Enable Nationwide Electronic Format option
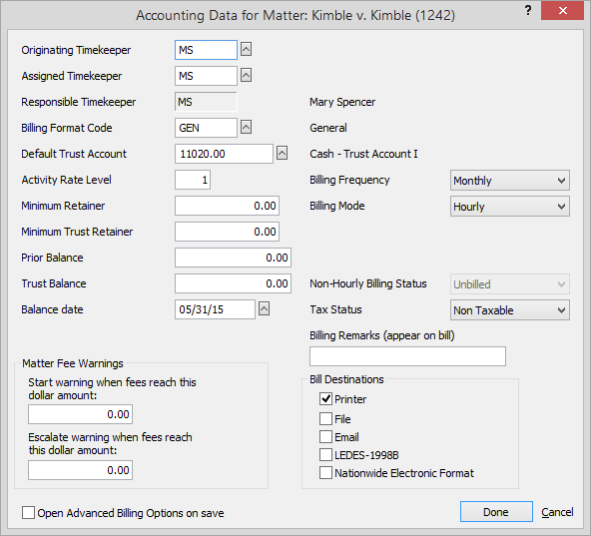The width and height of the screenshot is (591, 536). point(325,473)
